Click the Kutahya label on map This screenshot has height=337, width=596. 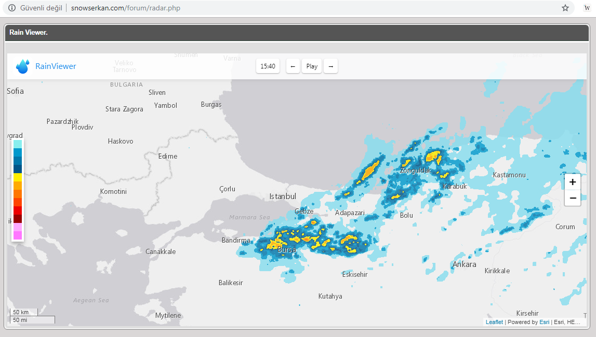pyautogui.click(x=330, y=297)
